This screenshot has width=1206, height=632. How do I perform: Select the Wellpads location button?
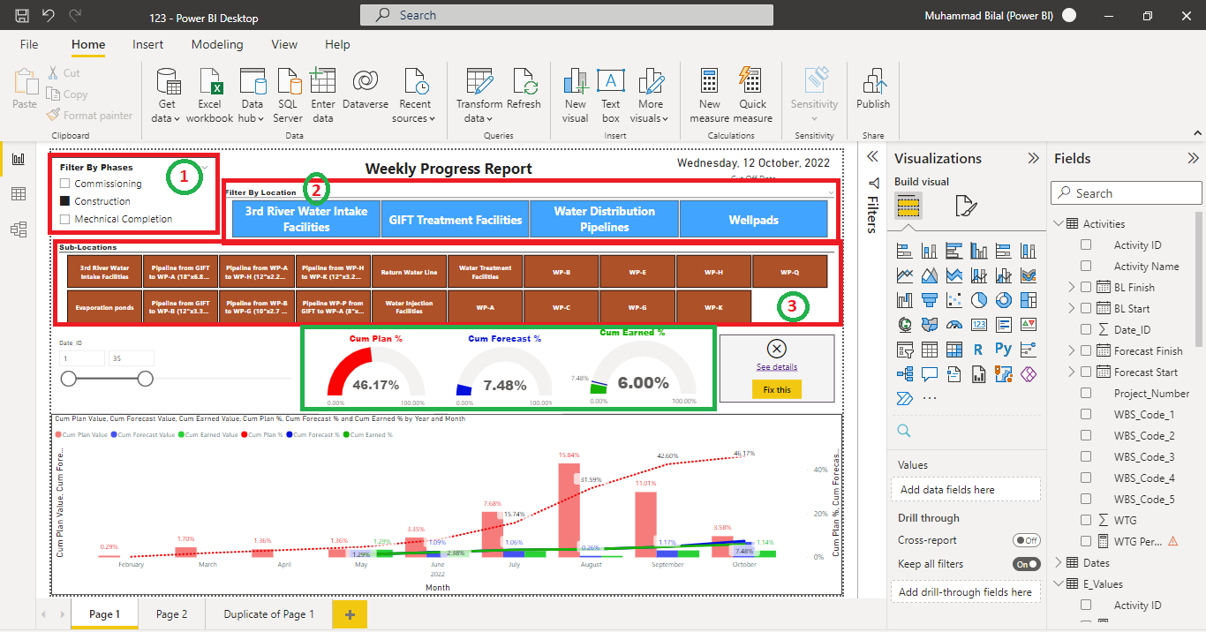[x=754, y=219]
